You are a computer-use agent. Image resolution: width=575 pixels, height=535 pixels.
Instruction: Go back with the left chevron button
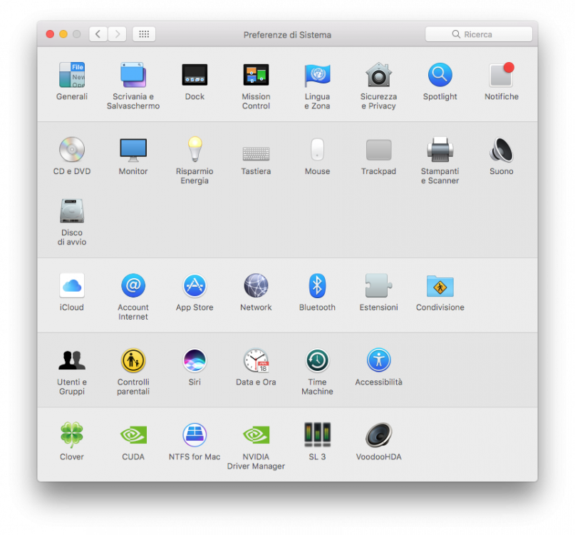[98, 34]
